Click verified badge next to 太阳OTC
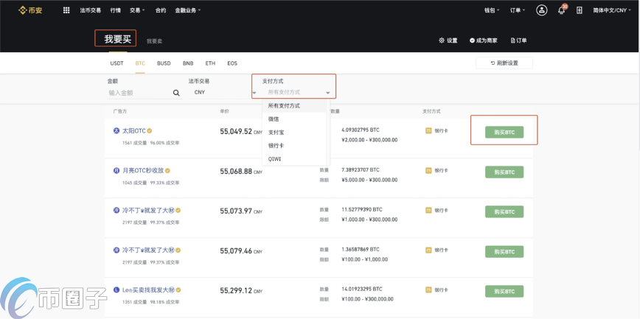The image size is (640, 319). click(150, 131)
